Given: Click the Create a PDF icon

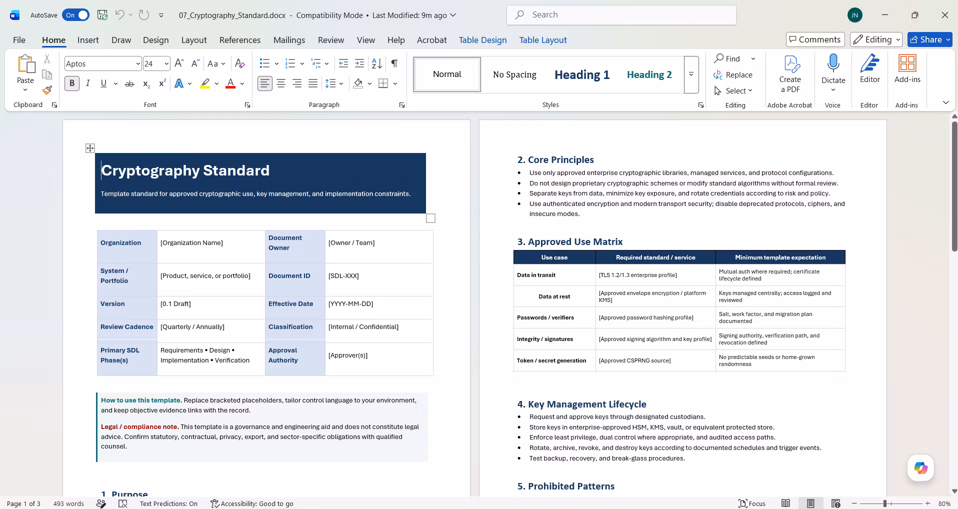Looking at the screenshot, I should pos(790,74).
